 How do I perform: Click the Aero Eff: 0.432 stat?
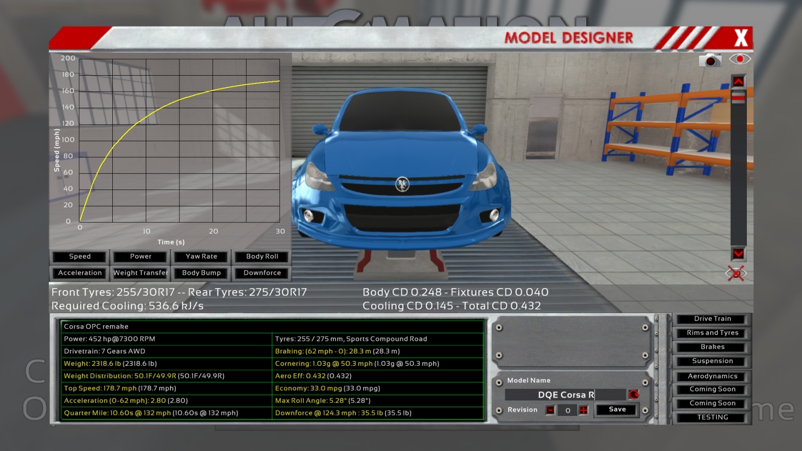tap(313, 376)
